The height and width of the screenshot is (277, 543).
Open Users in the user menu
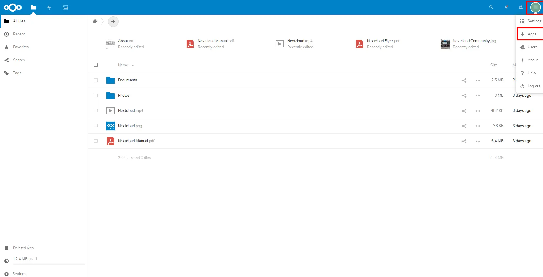tap(530, 47)
